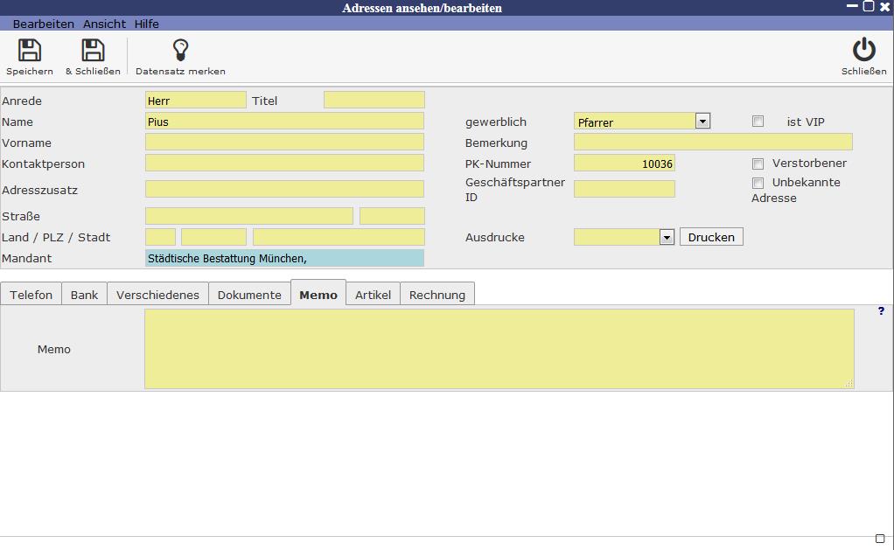Screen dimensions: 894x550
Task: Click the Vorname input field
Action: tap(284, 143)
